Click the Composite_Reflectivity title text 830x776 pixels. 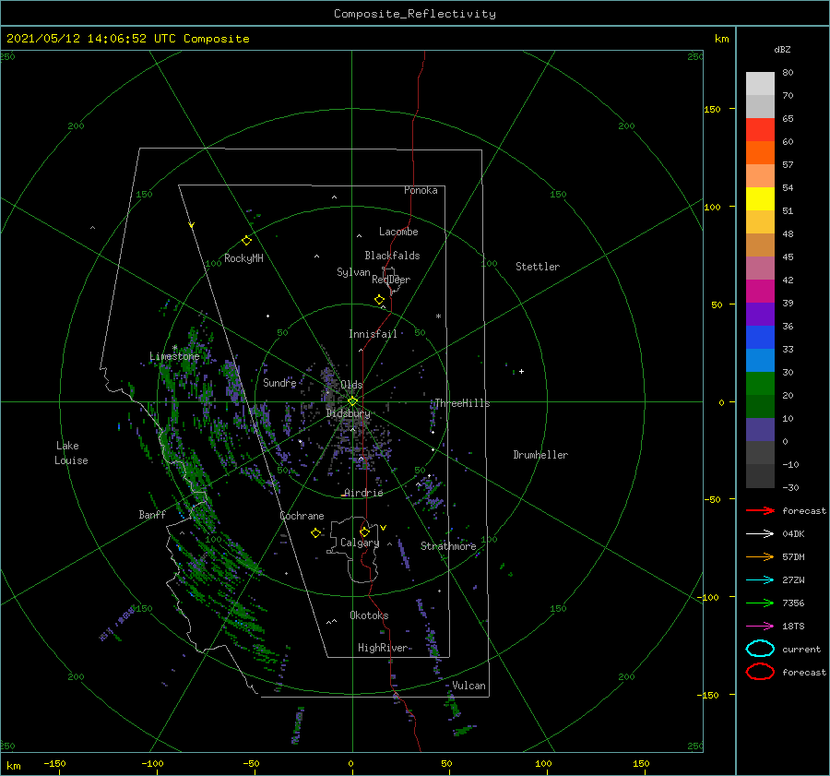tap(415, 14)
